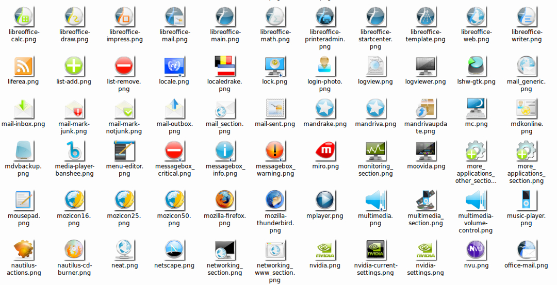Select the moovida.png icon
The height and width of the screenshot is (285, 557).
coord(425,151)
